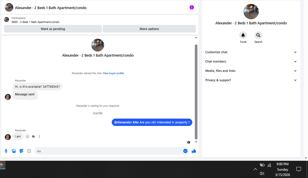The width and height of the screenshot is (308, 178).
Task: Open Marketplace listing small thumbnail
Action: [7, 20]
